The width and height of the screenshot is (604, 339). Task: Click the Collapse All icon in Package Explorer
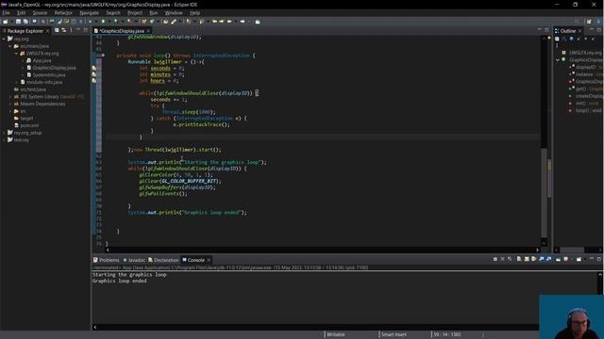tap(57, 30)
